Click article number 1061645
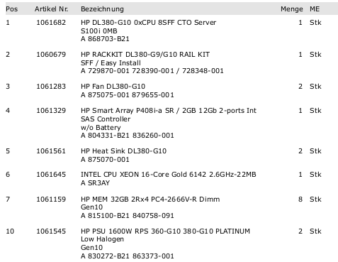Screen dimensions: 338x262 [51, 175]
